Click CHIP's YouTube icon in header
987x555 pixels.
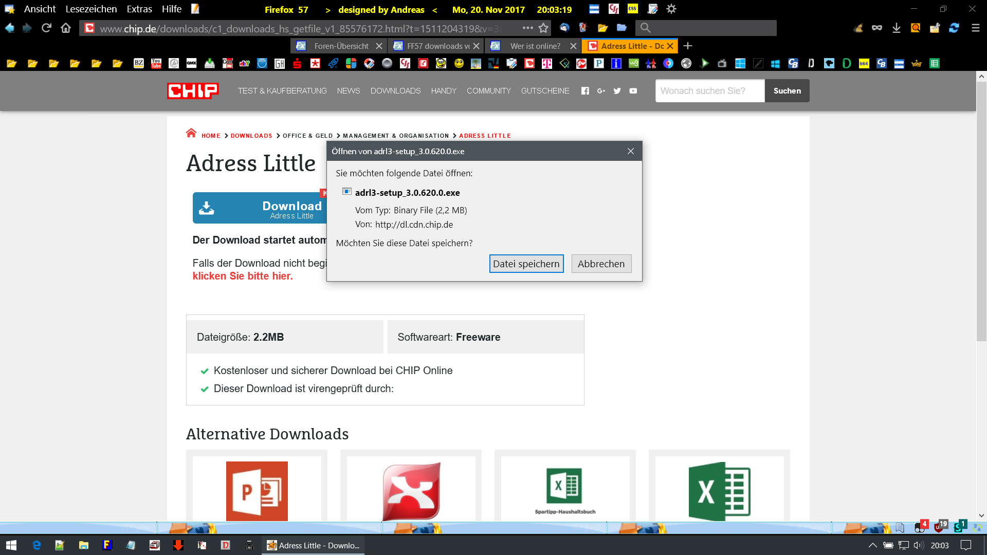click(x=633, y=91)
